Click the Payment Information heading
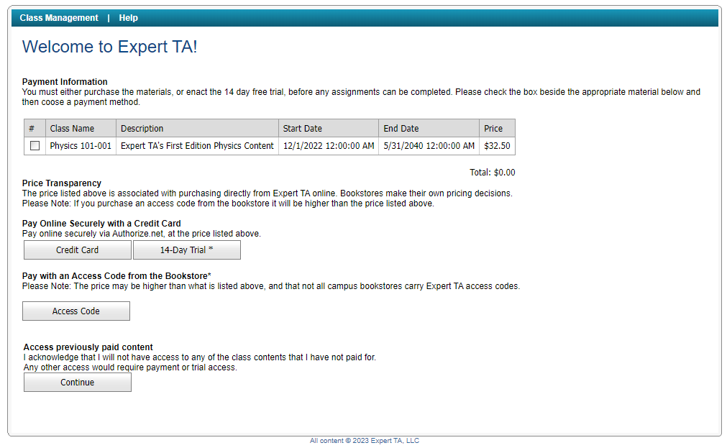 [65, 82]
